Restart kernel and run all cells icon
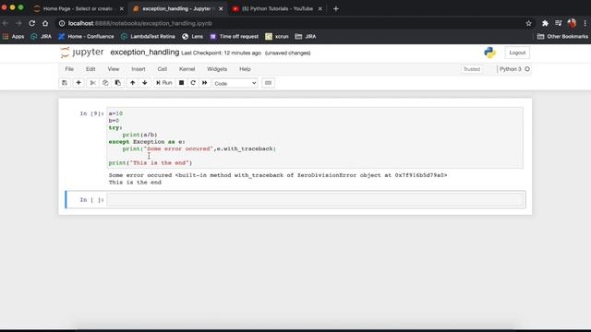 tap(205, 83)
